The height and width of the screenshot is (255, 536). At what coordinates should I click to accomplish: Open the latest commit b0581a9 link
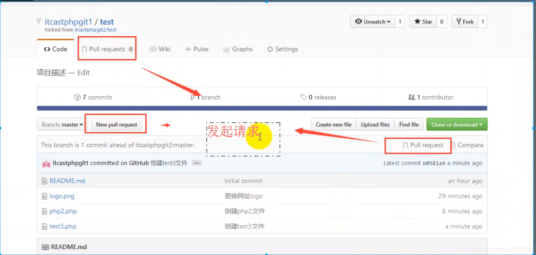point(434,163)
